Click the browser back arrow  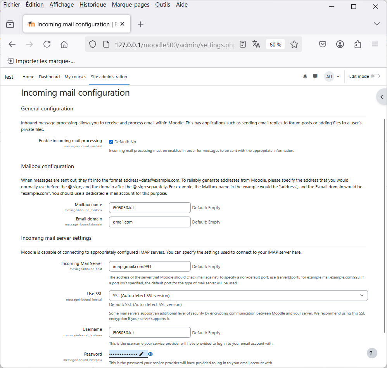tap(12, 45)
